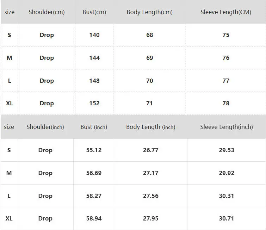Click the 29.92 sleeve length value

(227, 173)
